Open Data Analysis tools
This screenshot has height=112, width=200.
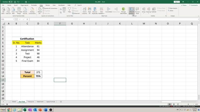tap(172, 8)
